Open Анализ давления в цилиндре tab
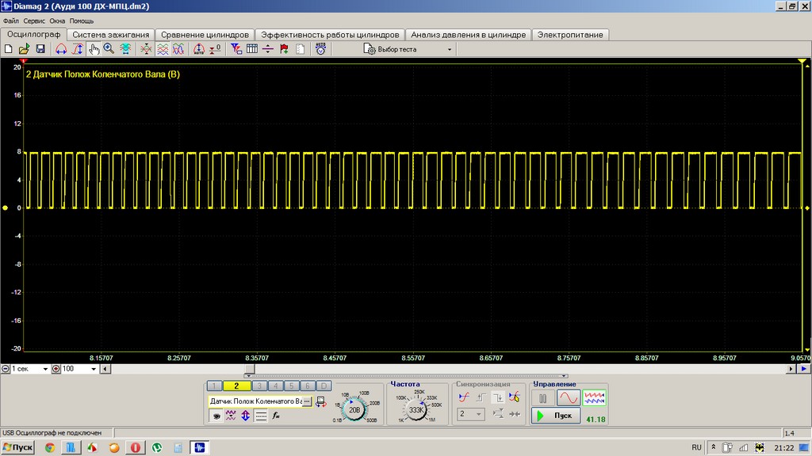The height and width of the screenshot is (456, 812). pyautogui.click(x=468, y=35)
